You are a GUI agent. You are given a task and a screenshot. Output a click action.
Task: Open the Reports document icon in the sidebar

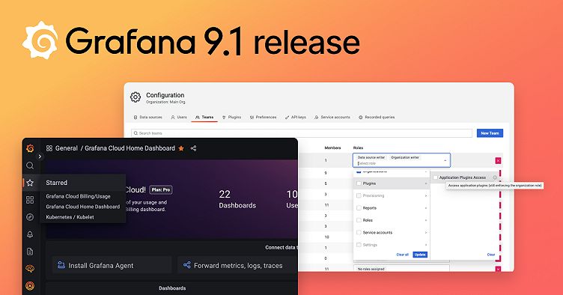[30, 252]
